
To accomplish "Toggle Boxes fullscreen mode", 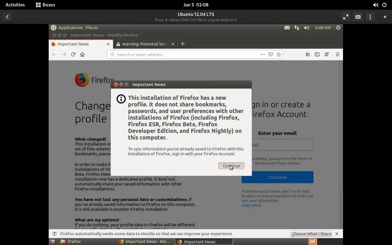I will 346,17.
